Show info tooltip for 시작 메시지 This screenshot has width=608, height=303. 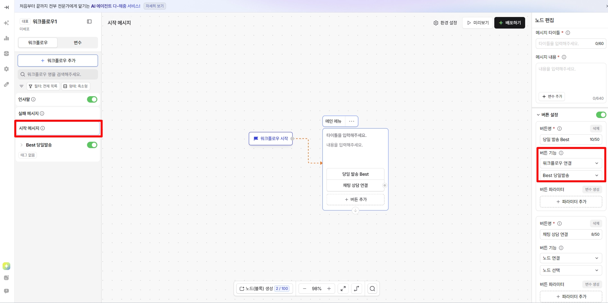click(43, 128)
